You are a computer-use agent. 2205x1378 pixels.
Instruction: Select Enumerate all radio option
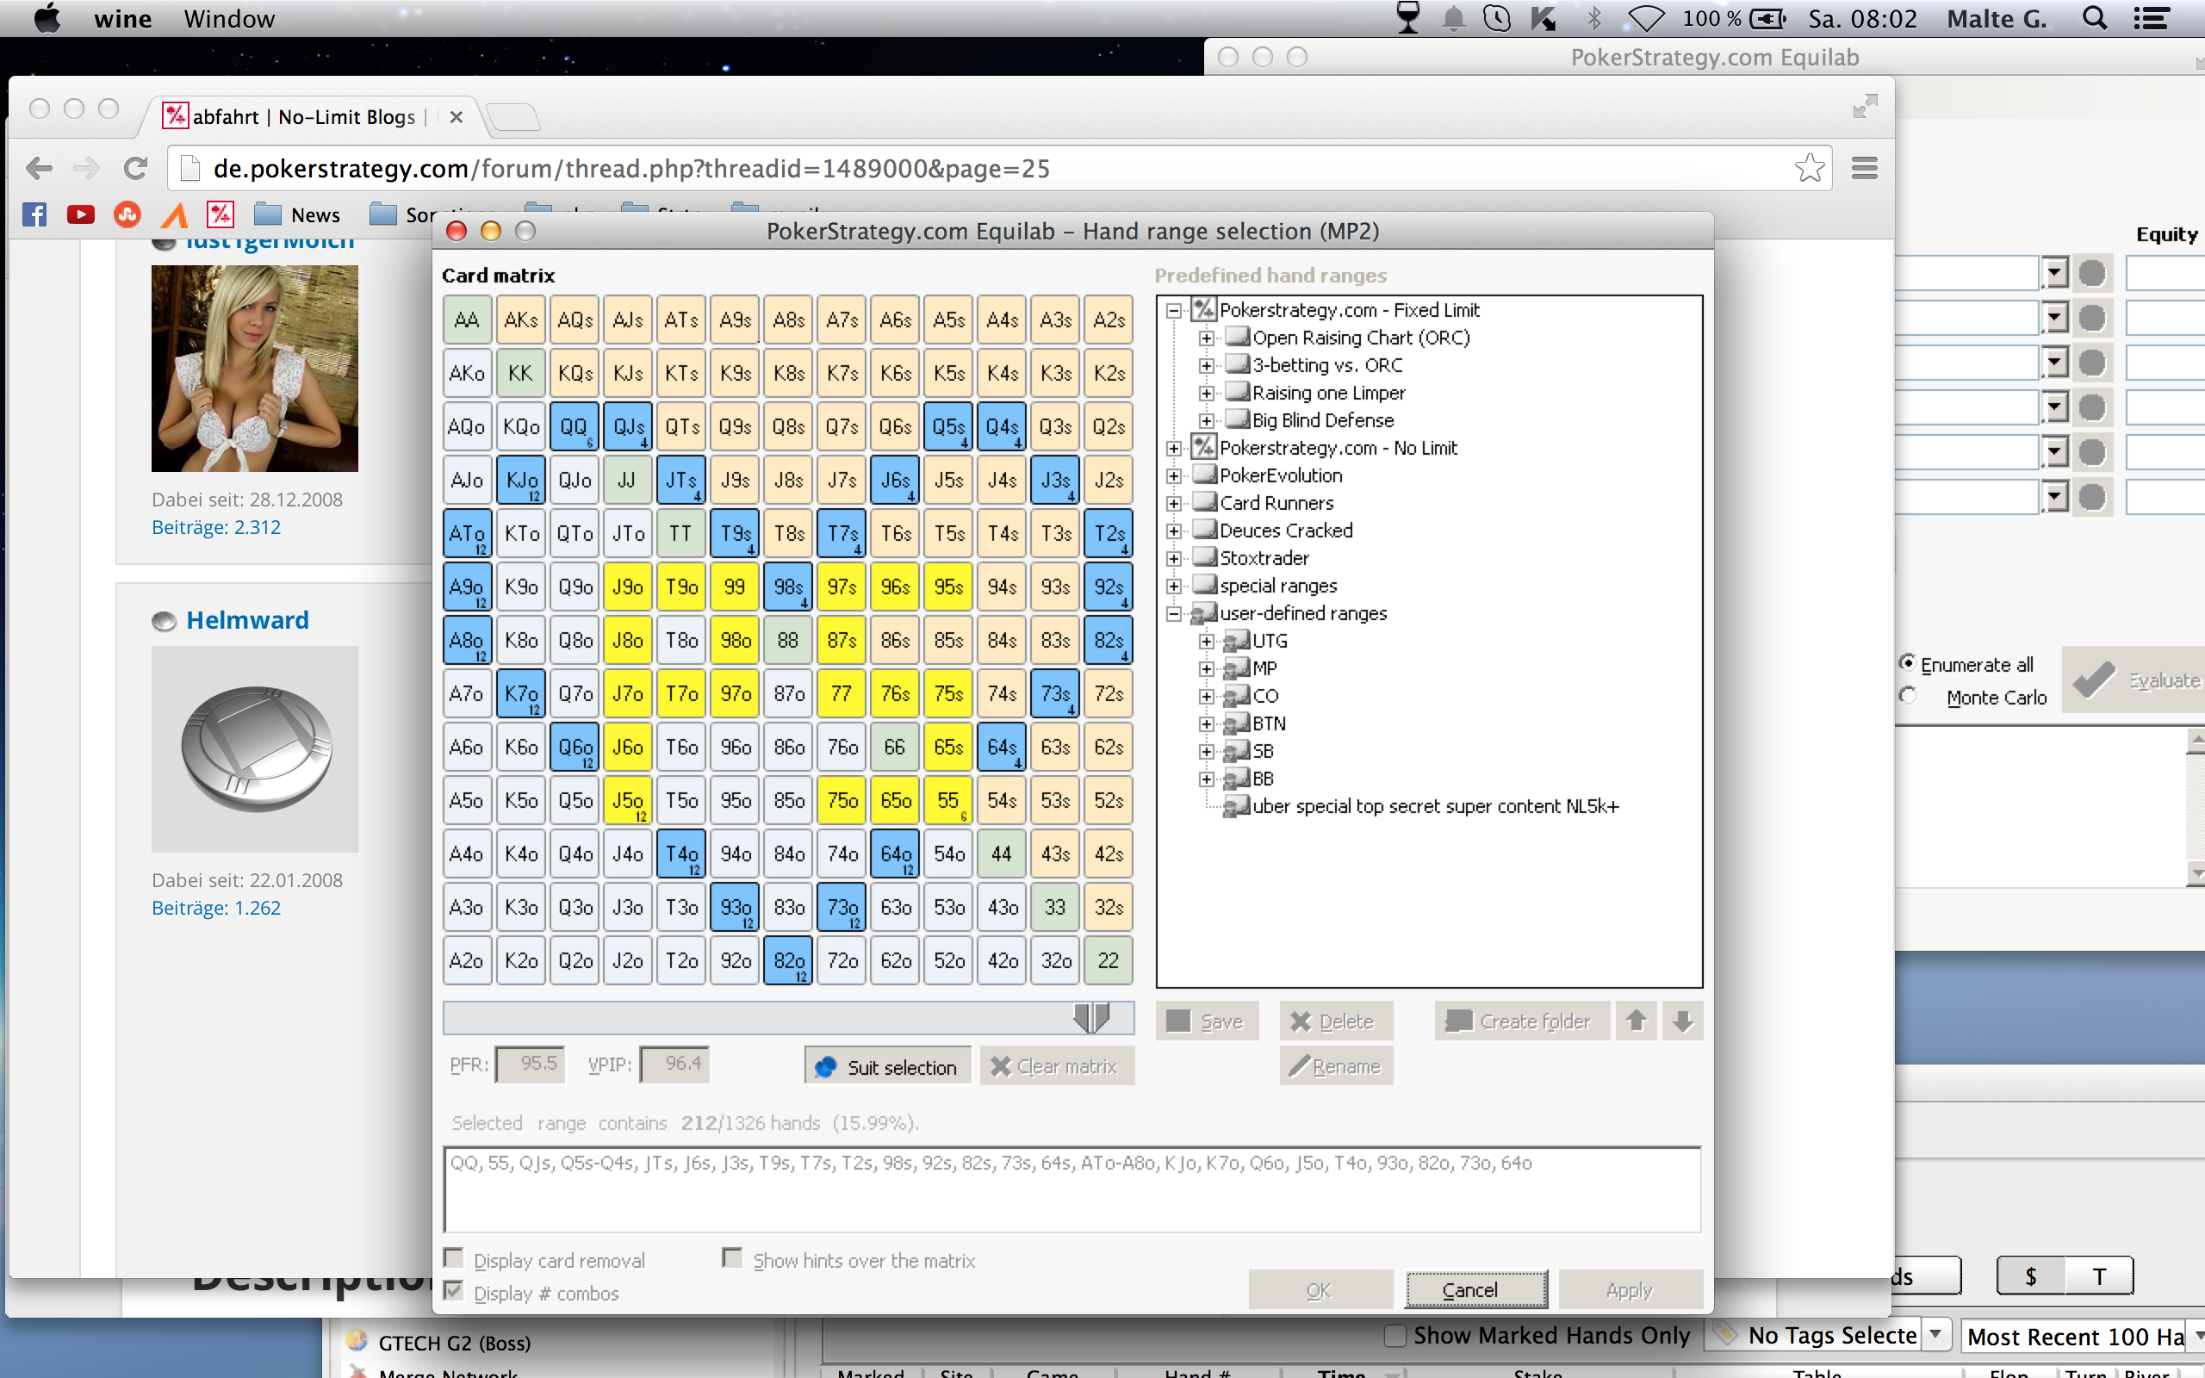pyautogui.click(x=1907, y=662)
